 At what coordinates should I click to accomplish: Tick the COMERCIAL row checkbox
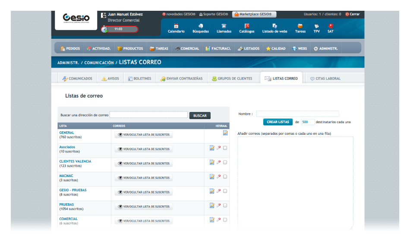pyautogui.click(x=225, y=220)
